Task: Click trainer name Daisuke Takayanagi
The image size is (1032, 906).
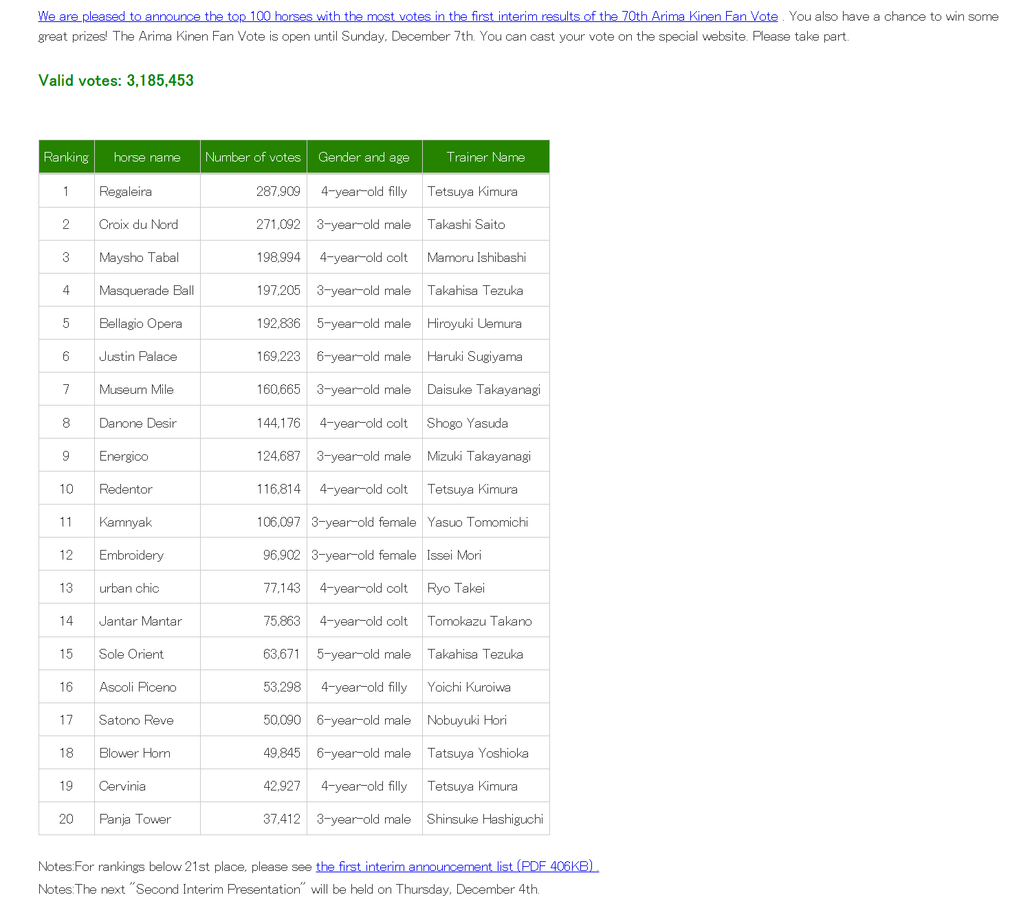Action: point(484,389)
